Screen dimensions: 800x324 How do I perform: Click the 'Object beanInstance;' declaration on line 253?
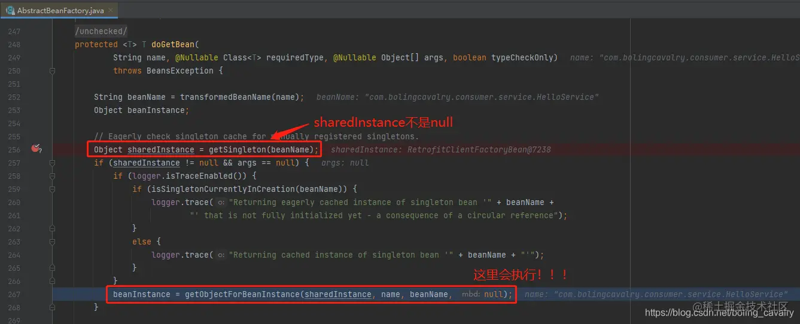(x=142, y=110)
